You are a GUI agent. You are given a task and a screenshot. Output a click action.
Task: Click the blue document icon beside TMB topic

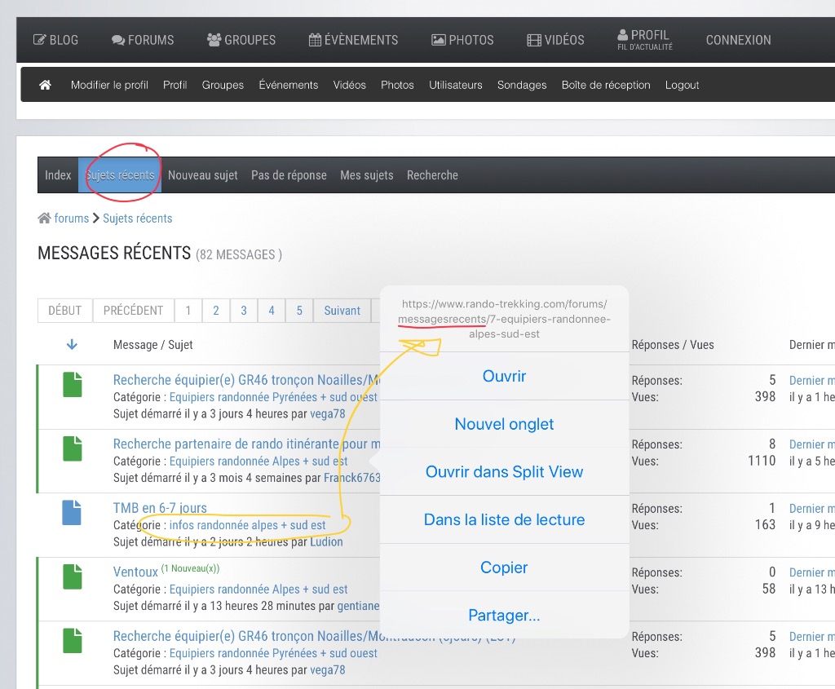point(73,512)
